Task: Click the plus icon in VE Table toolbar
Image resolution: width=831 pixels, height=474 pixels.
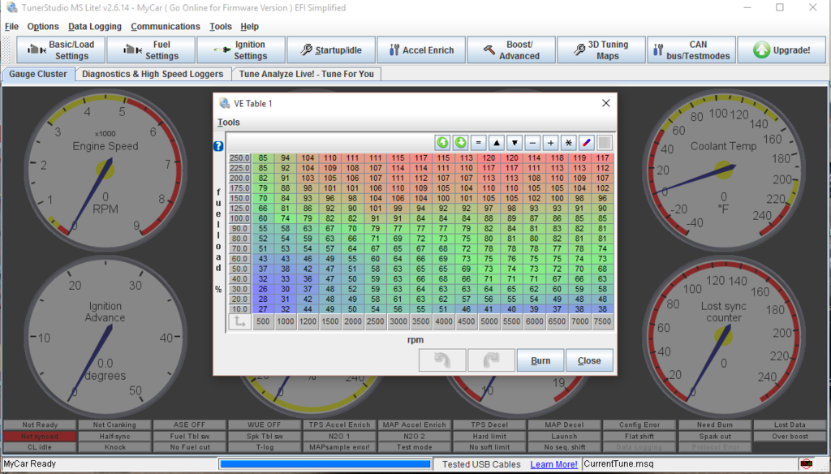Action: click(550, 143)
